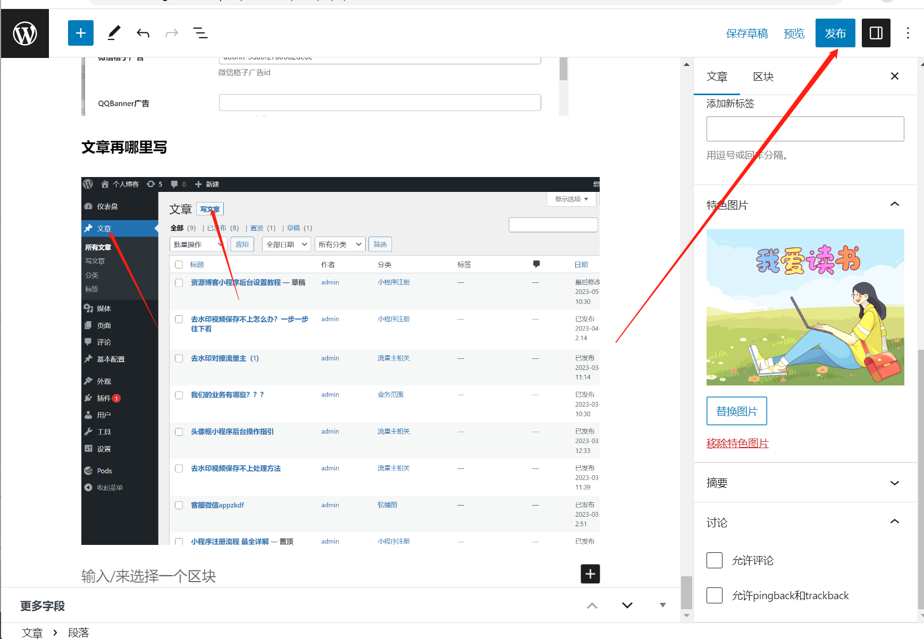Click the 移除特色图片 link

(x=737, y=443)
